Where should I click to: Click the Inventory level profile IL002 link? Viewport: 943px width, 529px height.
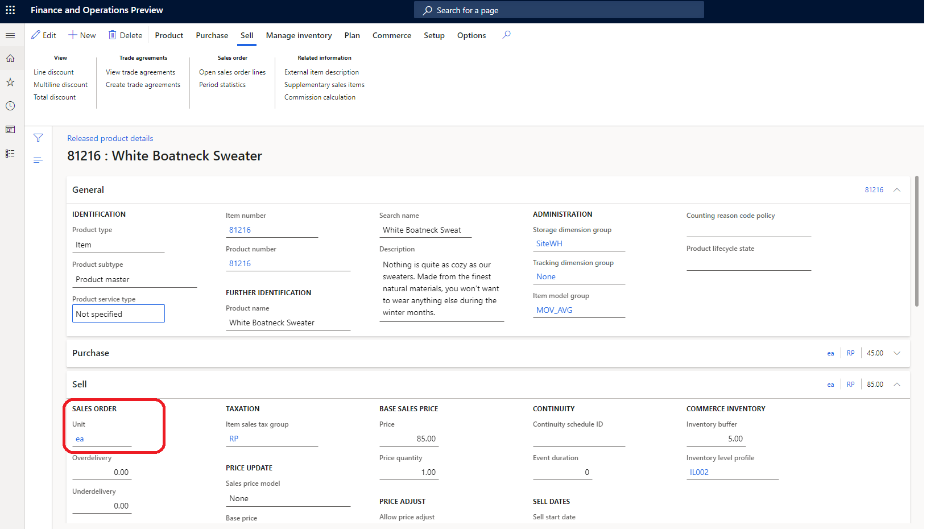tap(699, 472)
